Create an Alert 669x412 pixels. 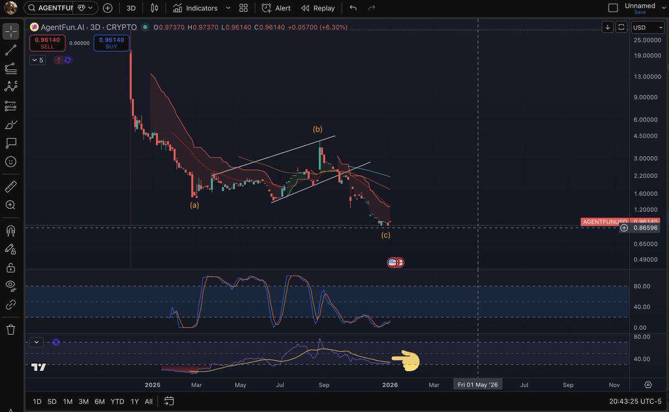click(x=276, y=8)
